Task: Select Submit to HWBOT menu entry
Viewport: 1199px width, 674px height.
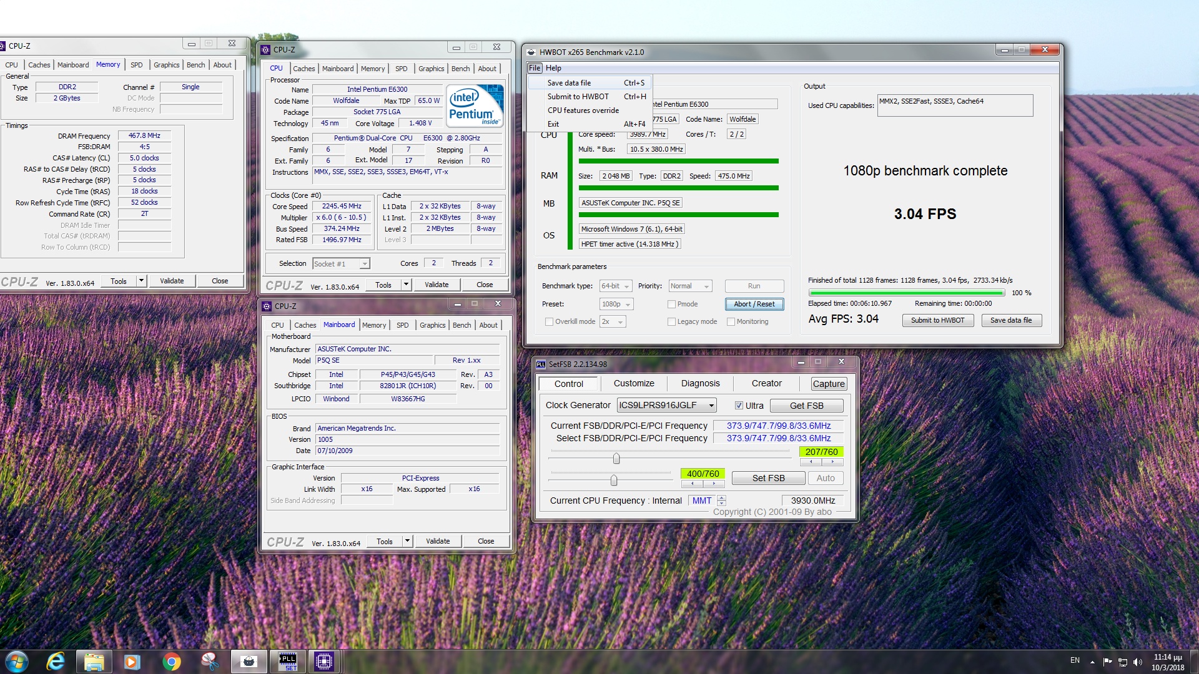Action: 590,97
